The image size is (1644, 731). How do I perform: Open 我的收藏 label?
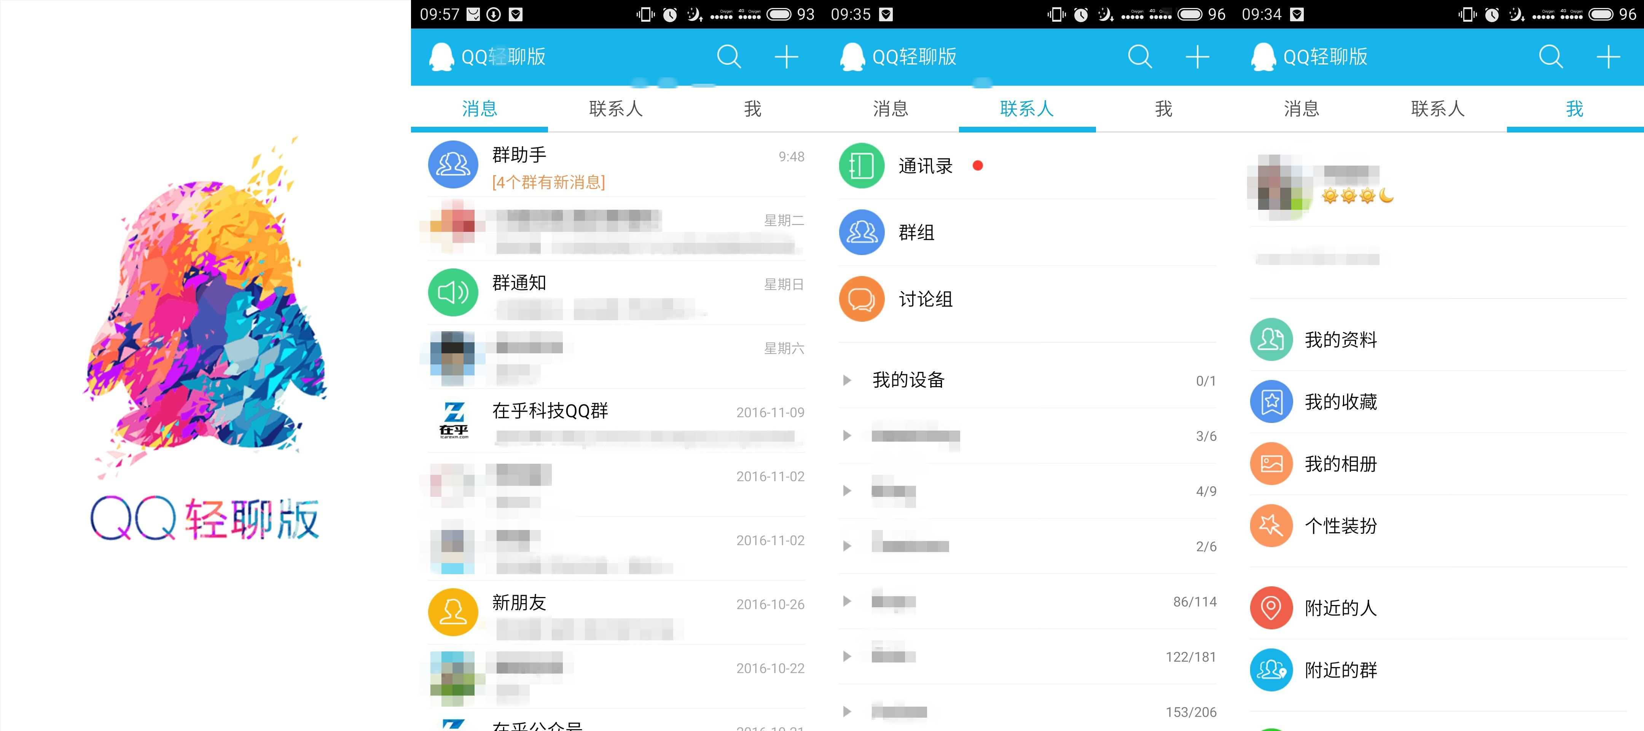1341,402
